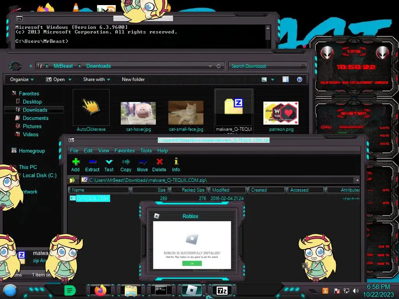Open Explorer help question mark icon
The height and width of the screenshot is (299, 399).
300,79
